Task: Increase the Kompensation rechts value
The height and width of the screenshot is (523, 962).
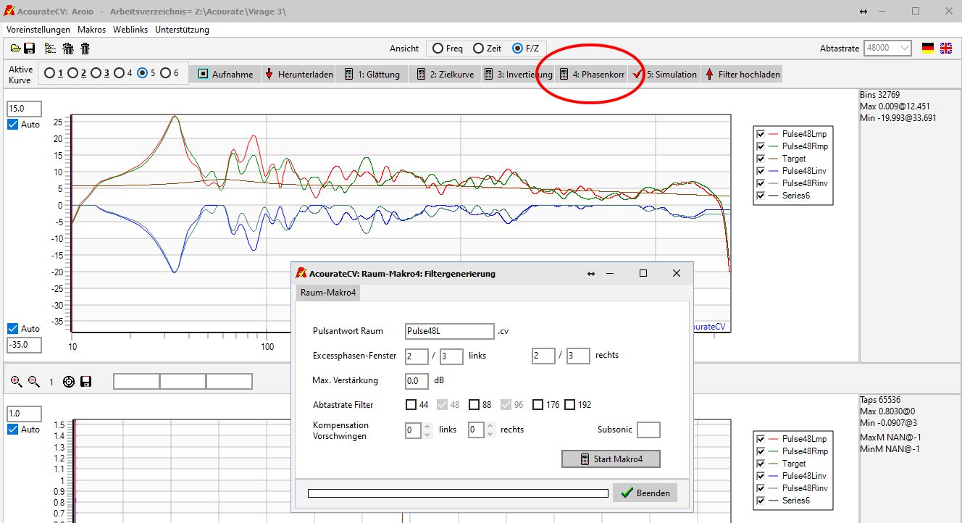Action: (490, 426)
